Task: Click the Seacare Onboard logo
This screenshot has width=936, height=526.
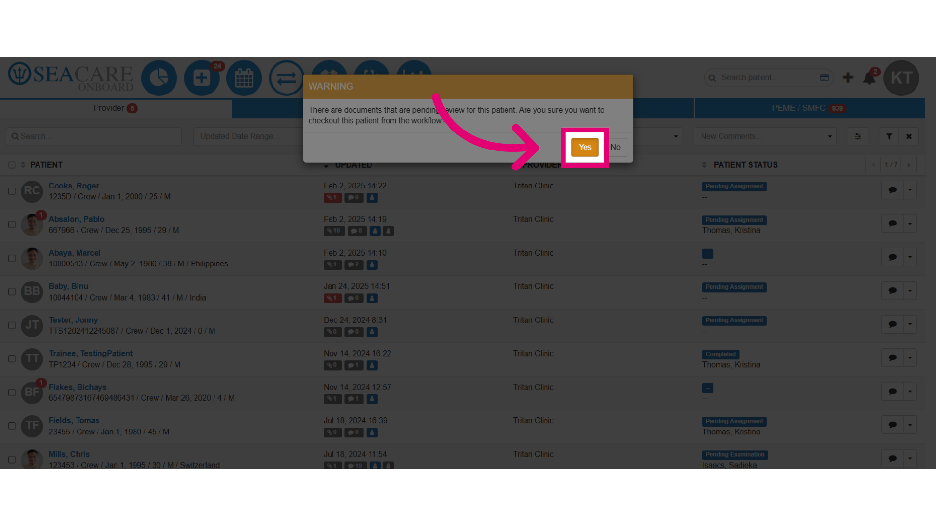Action: click(x=71, y=77)
